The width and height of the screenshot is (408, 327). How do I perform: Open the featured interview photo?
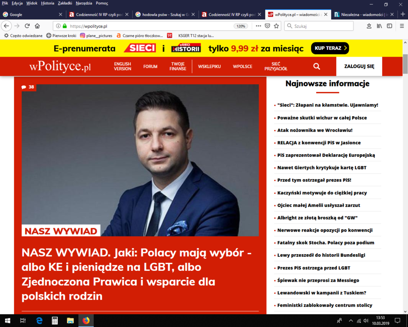tap(140, 160)
